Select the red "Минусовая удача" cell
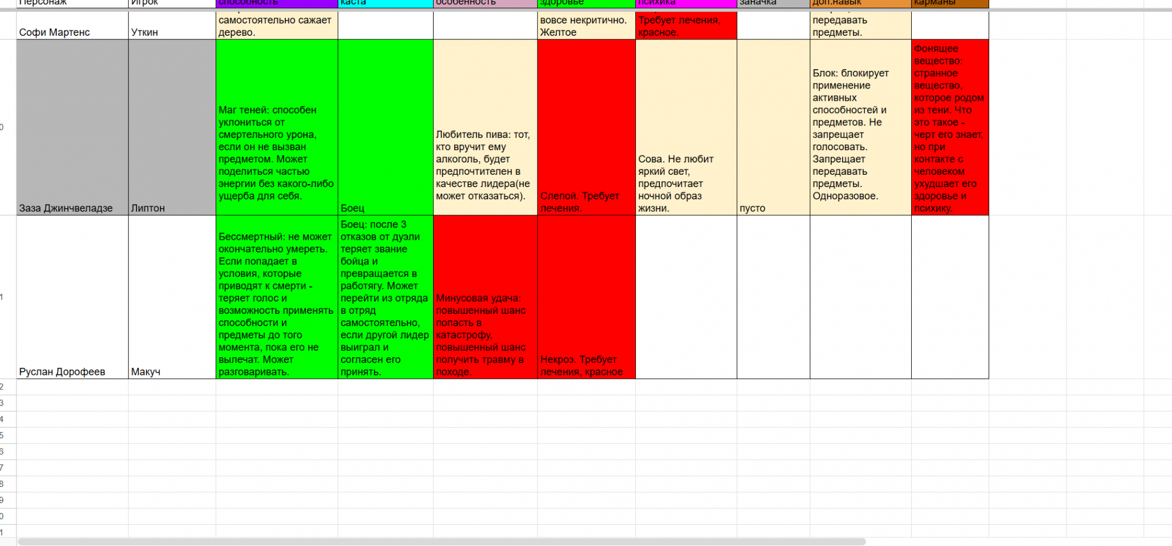Image resolution: width=1172 pixels, height=546 pixels. (485, 297)
